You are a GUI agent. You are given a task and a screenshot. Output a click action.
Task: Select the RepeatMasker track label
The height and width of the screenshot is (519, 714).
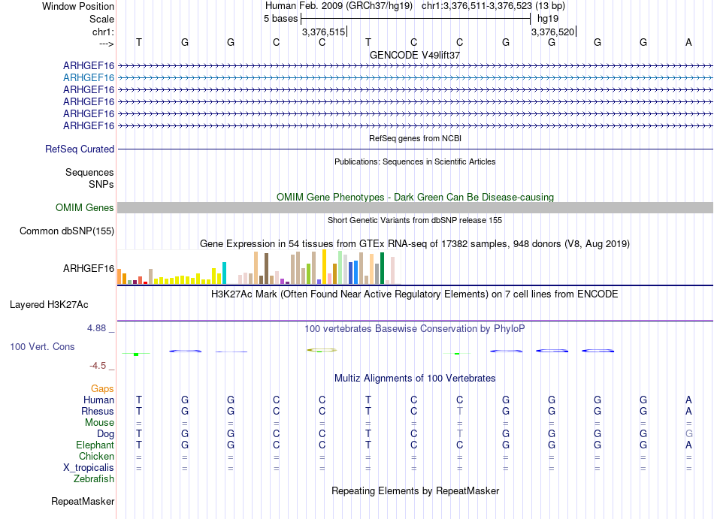click(x=83, y=501)
